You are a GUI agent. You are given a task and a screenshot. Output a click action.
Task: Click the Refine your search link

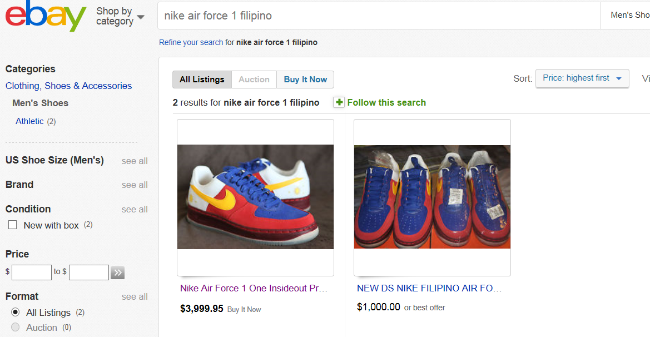tap(191, 42)
